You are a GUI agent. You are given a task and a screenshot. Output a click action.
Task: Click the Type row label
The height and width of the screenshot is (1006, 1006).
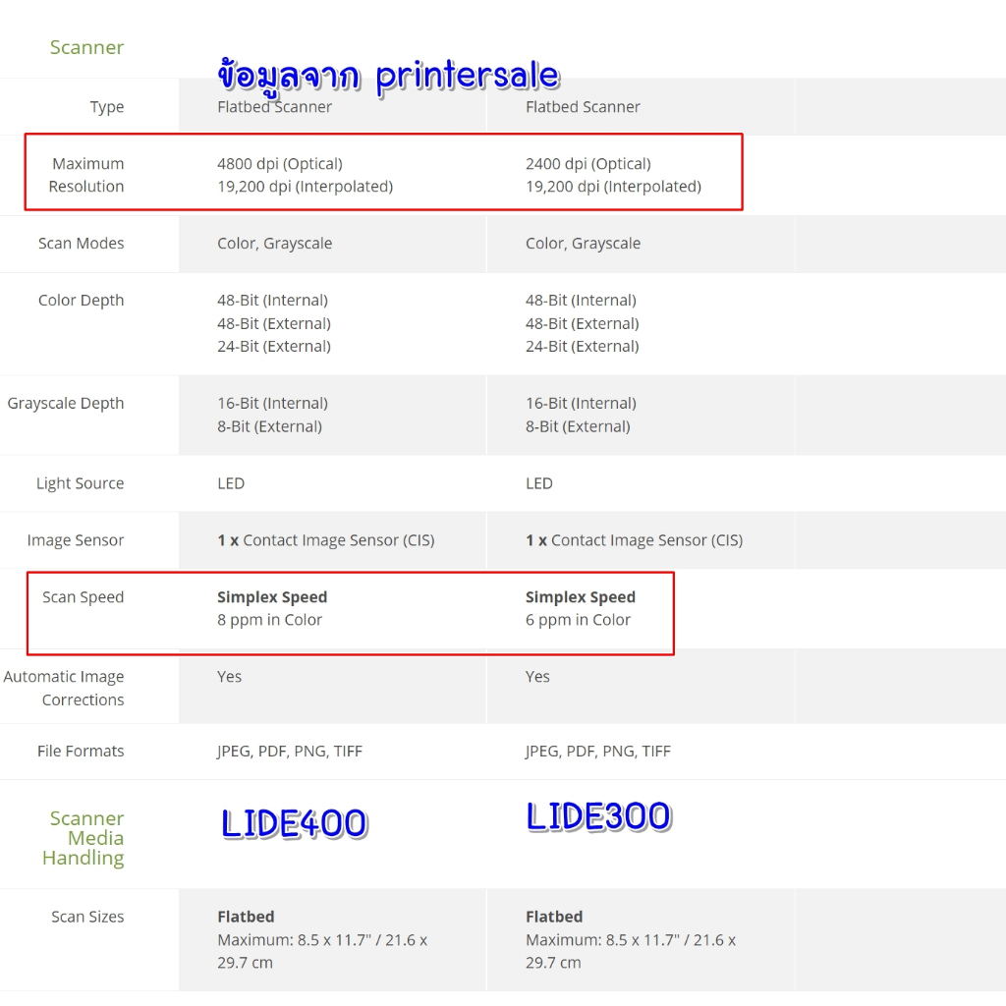pyautogui.click(x=106, y=107)
